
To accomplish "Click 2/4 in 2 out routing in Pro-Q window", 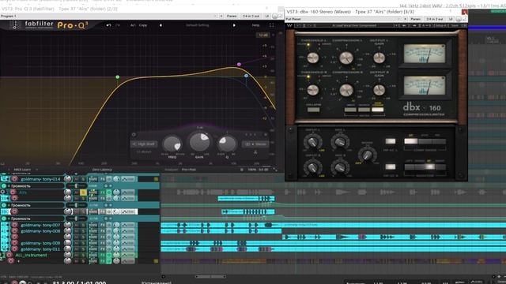I will tap(251, 16).
